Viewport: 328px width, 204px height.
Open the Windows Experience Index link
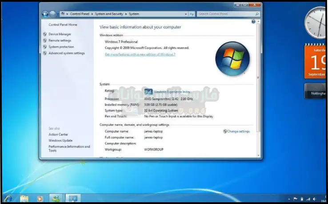[x=172, y=92]
